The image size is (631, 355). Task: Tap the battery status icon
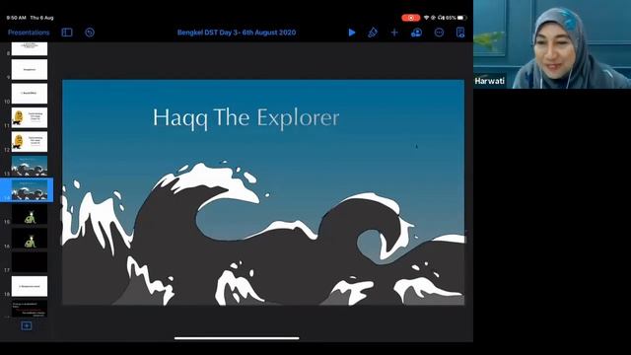click(x=462, y=18)
